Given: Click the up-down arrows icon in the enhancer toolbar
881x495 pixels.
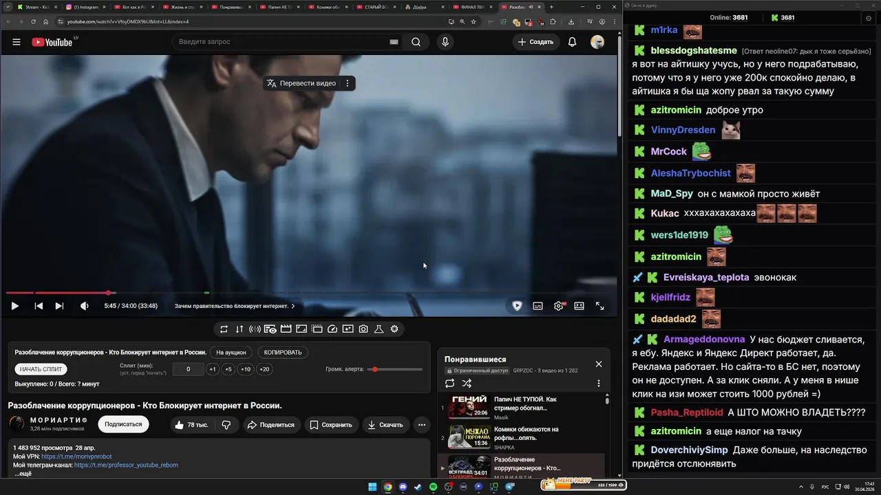Looking at the screenshot, I should (240, 329).
